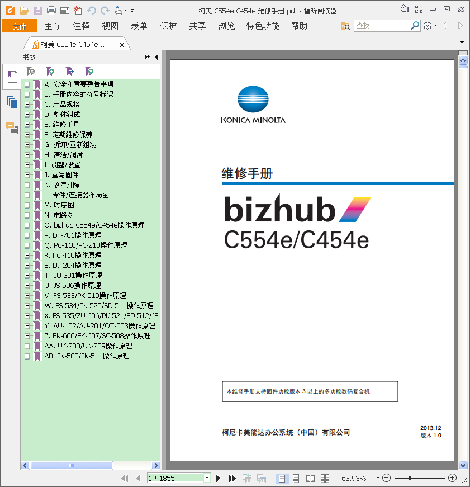Open the 共享 tab
This screenshot has width=470, height=487.
click(x=197, y=26)
